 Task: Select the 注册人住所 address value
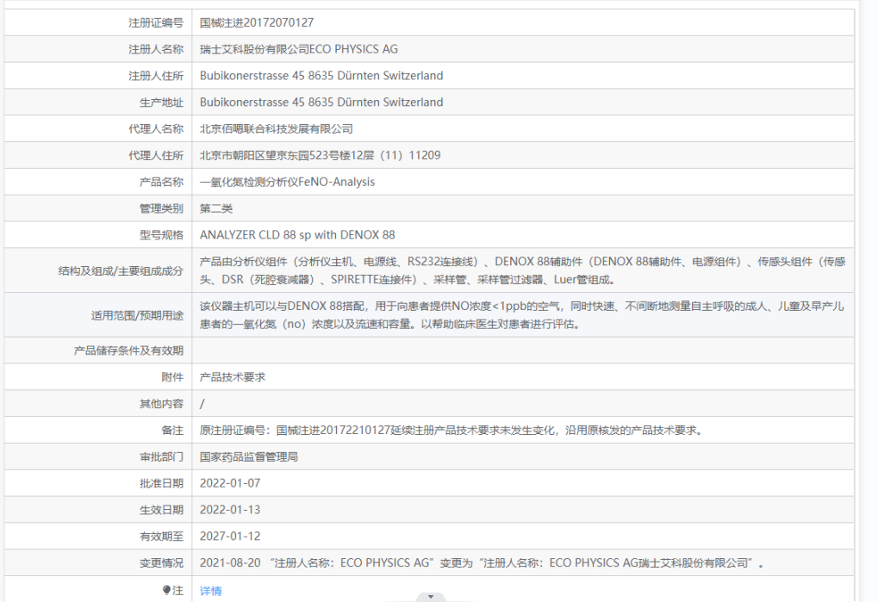321,76
